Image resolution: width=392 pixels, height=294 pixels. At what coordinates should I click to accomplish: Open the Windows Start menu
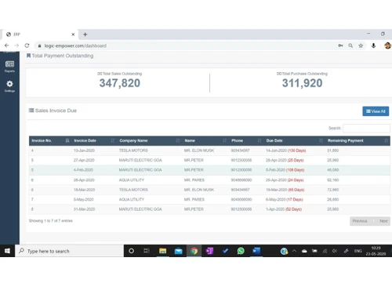7,251
